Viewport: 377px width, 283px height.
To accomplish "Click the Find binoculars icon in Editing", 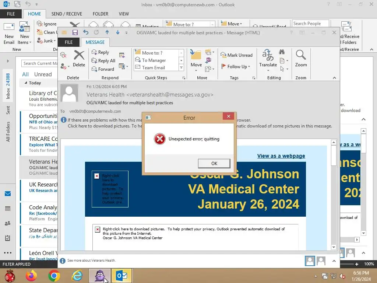I will (282, 52).
